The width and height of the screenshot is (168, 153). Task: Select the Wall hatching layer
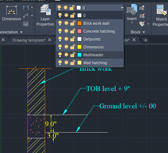pos(90,63)
